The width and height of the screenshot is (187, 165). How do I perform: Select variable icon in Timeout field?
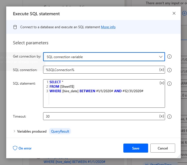pos(162,116)
